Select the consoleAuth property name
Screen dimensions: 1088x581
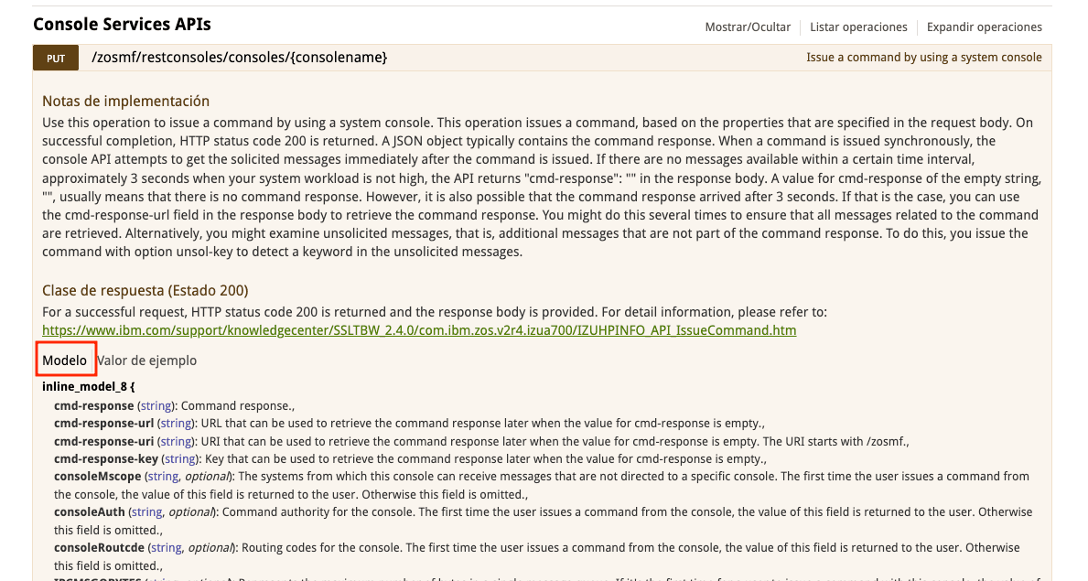(x=89, y=512)
